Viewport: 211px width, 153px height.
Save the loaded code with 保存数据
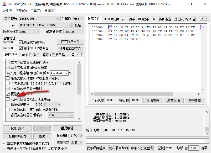pos(195,100)
